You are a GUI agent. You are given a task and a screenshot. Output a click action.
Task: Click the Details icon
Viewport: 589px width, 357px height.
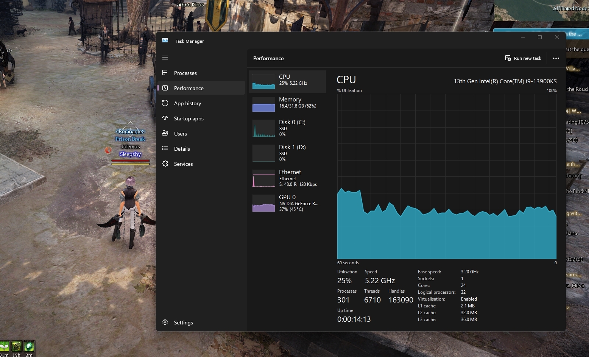[x=165, y=148]
